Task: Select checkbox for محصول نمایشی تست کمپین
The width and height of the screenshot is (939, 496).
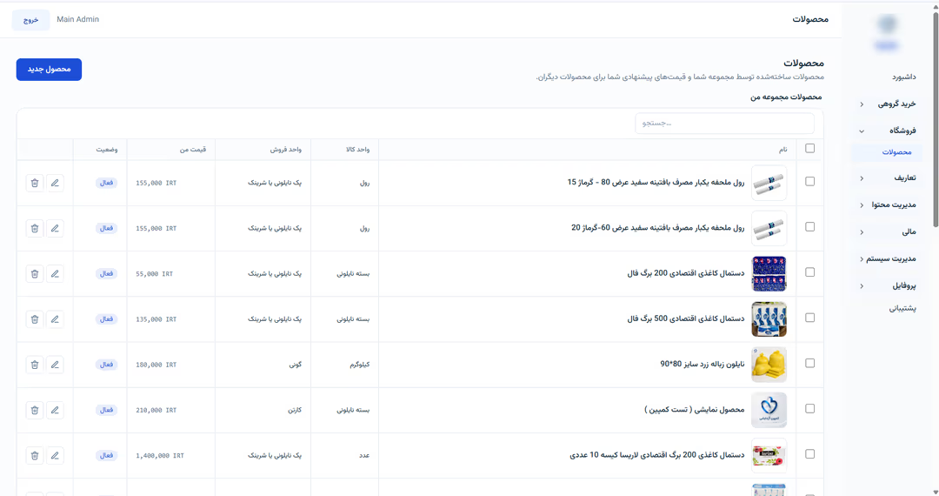Action: pos(809,408)
